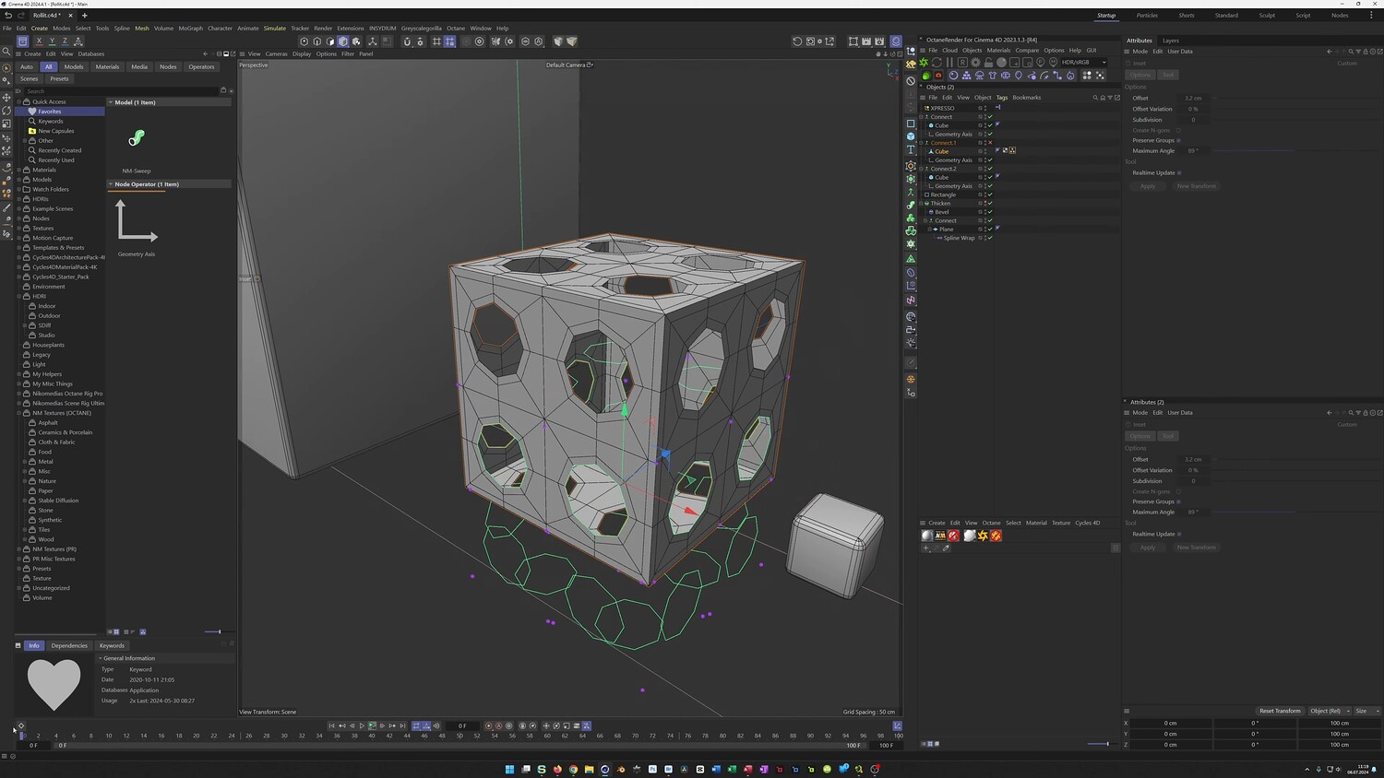Click the Cube primitive icon in the side palette
The image size is (1384, 778).
coord(911,136)
